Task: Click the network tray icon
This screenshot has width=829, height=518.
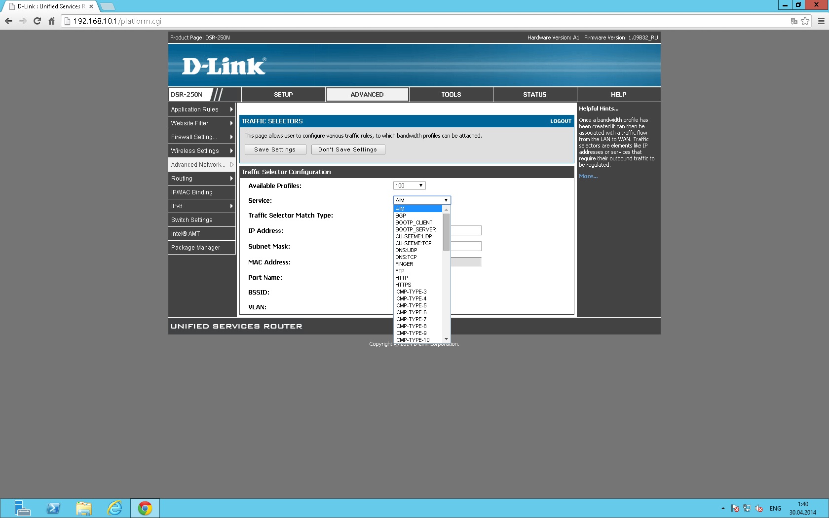Action: [747, 508]
